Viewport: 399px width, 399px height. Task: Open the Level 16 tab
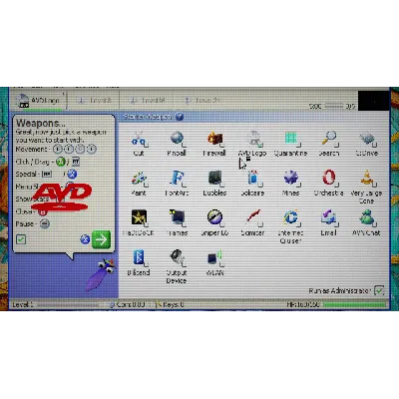click(x=147, y=101)
